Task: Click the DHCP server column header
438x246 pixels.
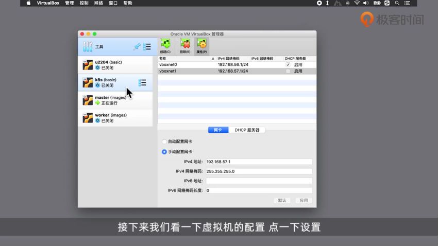Action: [300, 59]
